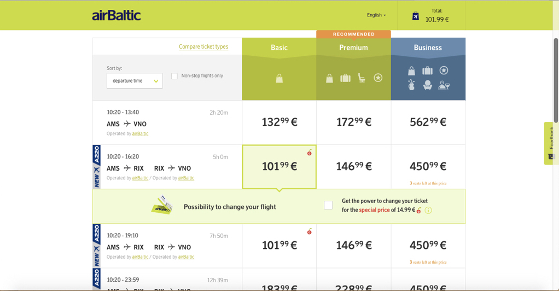Screen dimensions: 559x291
Task: Click the A220 NEW badge on 10:20 - 19:10 flight
Action: pos(96,246)
